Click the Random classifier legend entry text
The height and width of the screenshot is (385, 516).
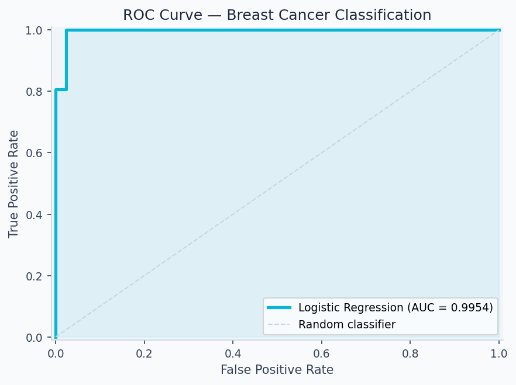pos(346,324)
